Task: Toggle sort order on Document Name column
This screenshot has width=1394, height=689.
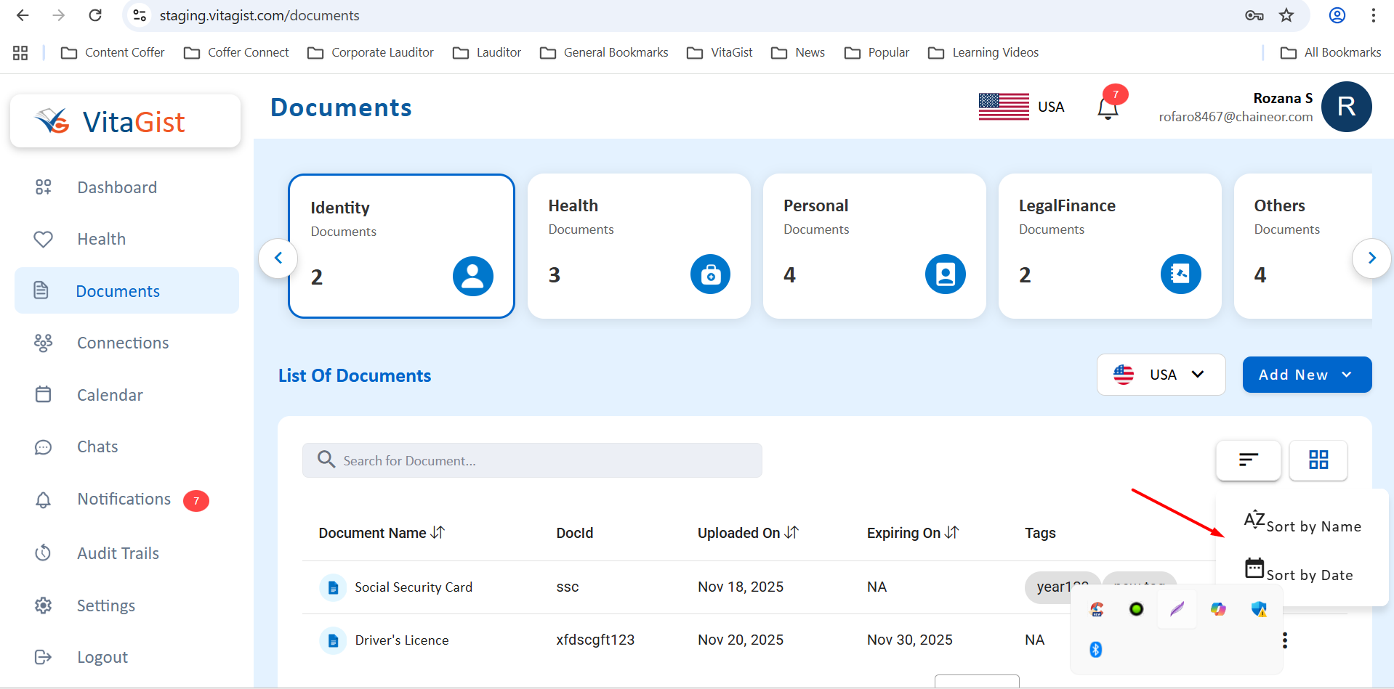Action: (x=438, y=533)
